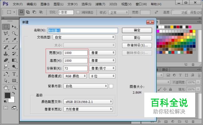Reset default foreground and background colors
This screenshot has width=203, height=125.
click(x=5, y=102)
